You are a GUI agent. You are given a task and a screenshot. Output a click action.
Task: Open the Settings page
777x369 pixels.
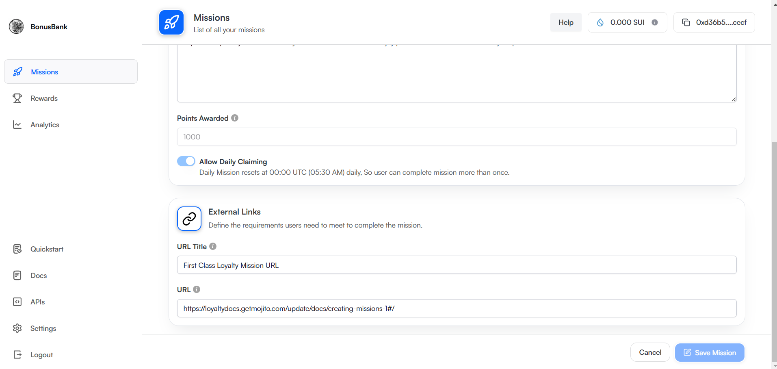click(x=71, y=328)
